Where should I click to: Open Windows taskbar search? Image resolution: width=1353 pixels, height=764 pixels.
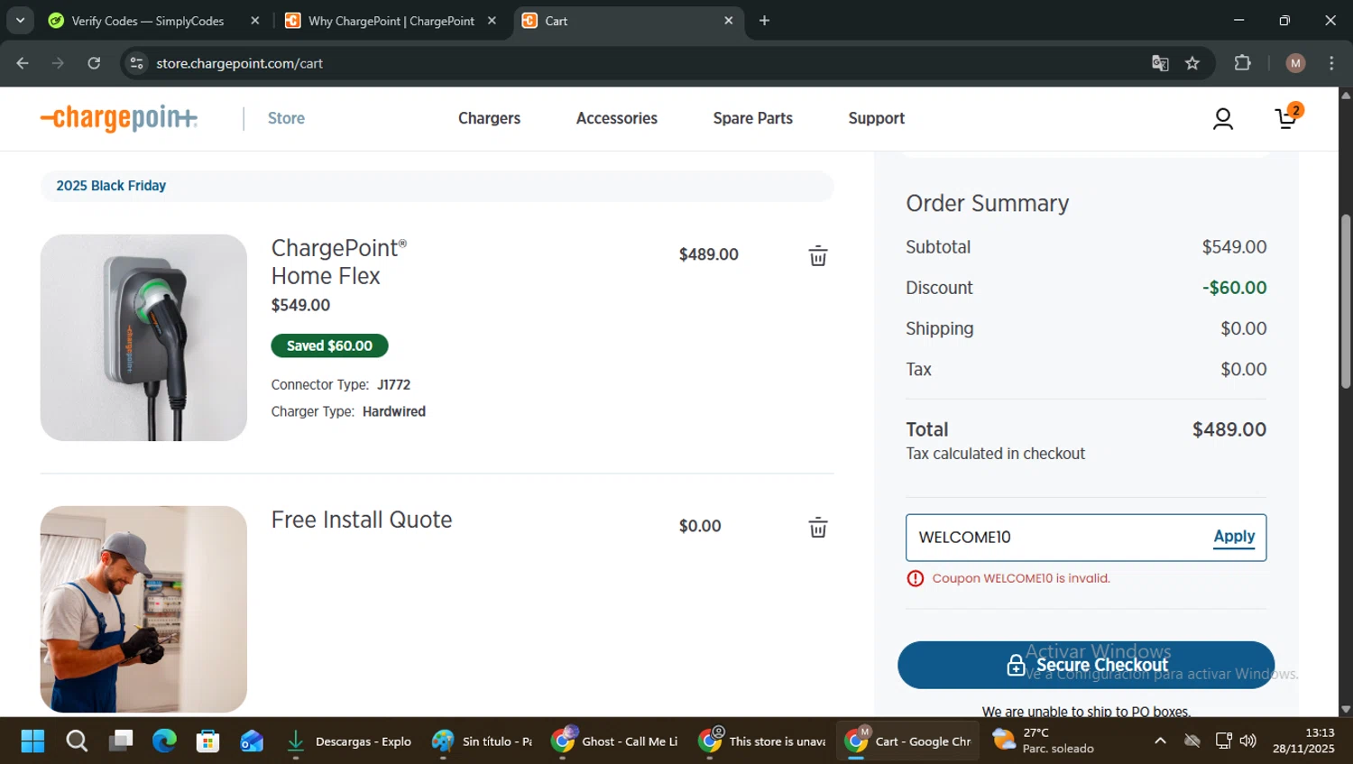point(77,741)
